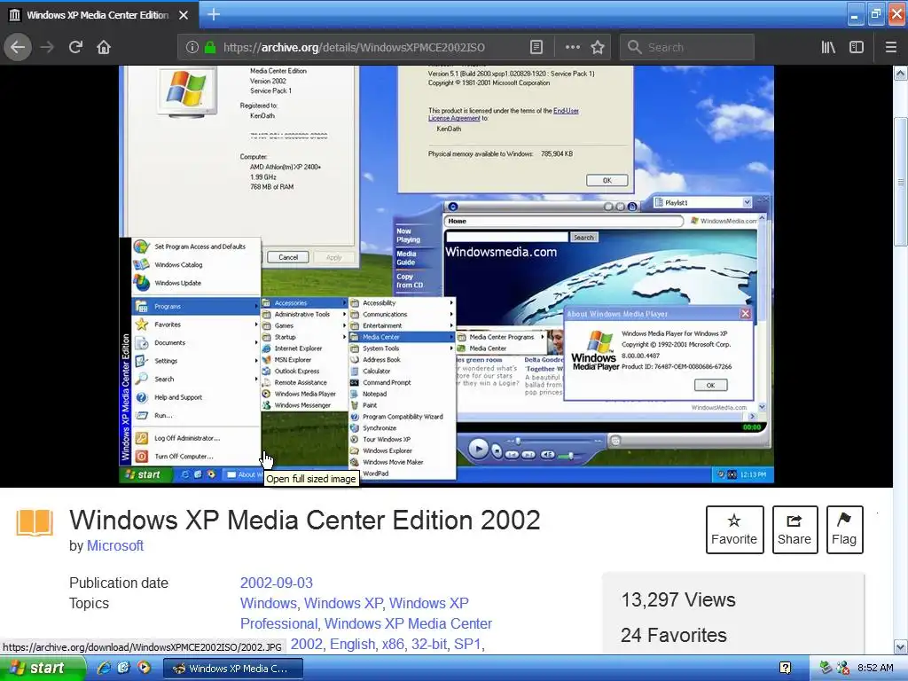Click the vertical scrollbar thumb
The image size is (908, 681).
(900, 183)
